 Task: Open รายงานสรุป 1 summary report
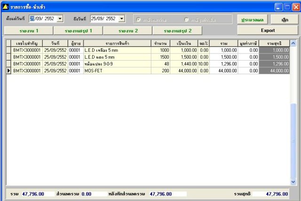point(78,31)
